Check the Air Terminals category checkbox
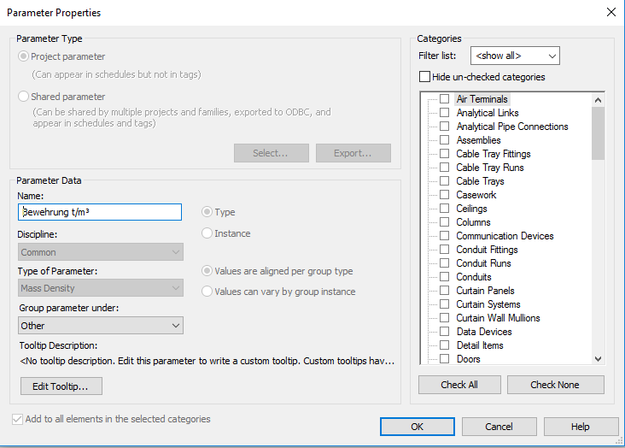The width and height of the screenshot is (625, 448). (x=445, y=99)
